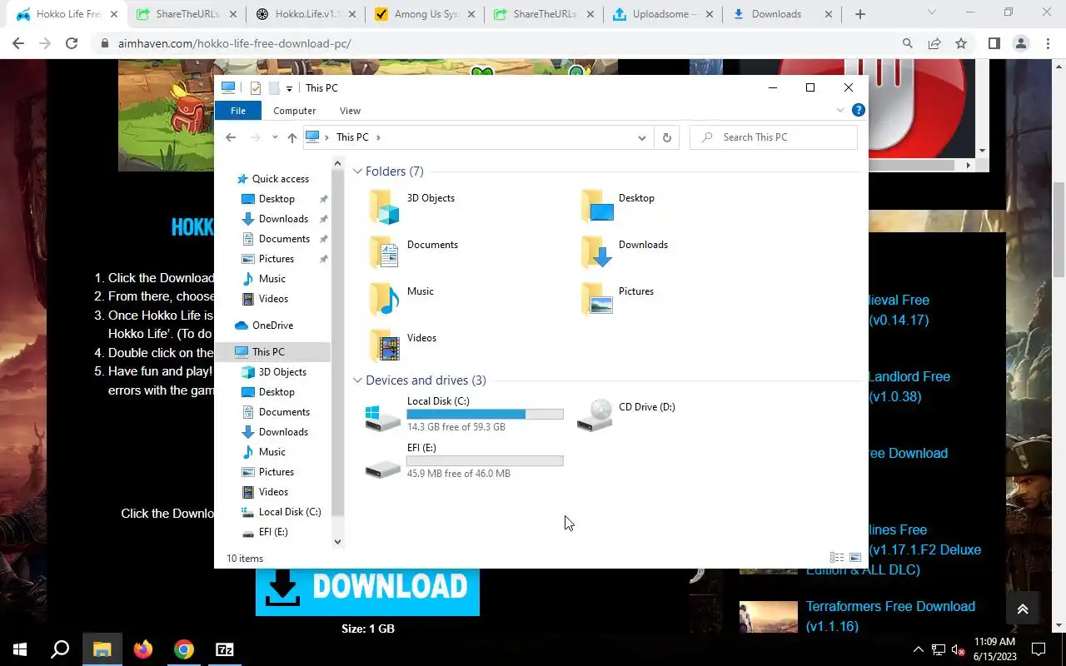Select Quick access in navigation pane
Image resolution: width=1066 pixels, height=666 pixels.
point(280,179)
